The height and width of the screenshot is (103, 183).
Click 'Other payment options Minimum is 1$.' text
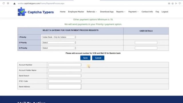[93, 19]
